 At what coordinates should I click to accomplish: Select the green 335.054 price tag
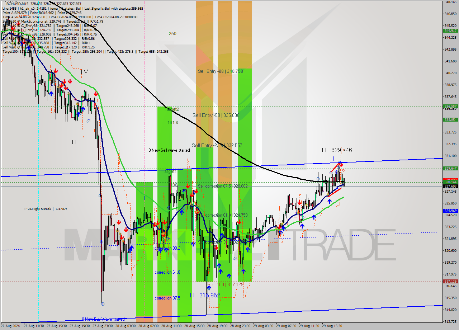pyautogui.click(x=451, y=120)
